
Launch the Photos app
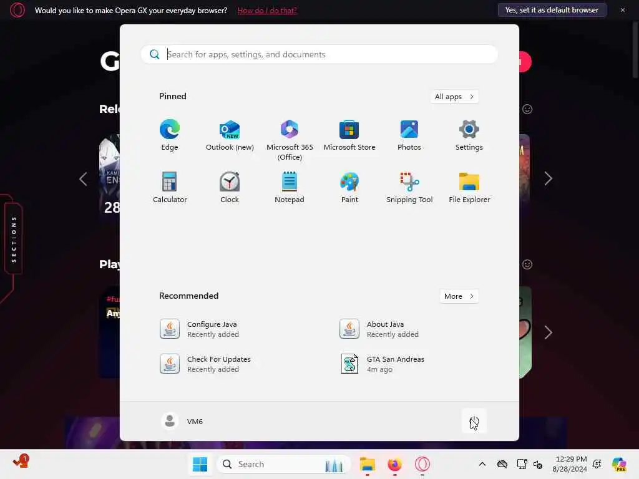point(409,135)
